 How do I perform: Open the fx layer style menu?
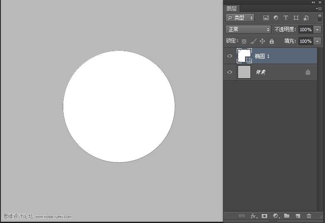253,216
